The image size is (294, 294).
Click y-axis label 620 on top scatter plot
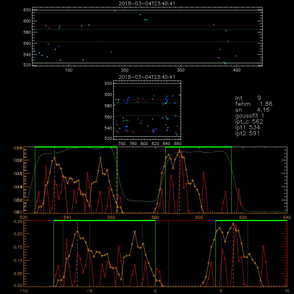click(27, 10)
